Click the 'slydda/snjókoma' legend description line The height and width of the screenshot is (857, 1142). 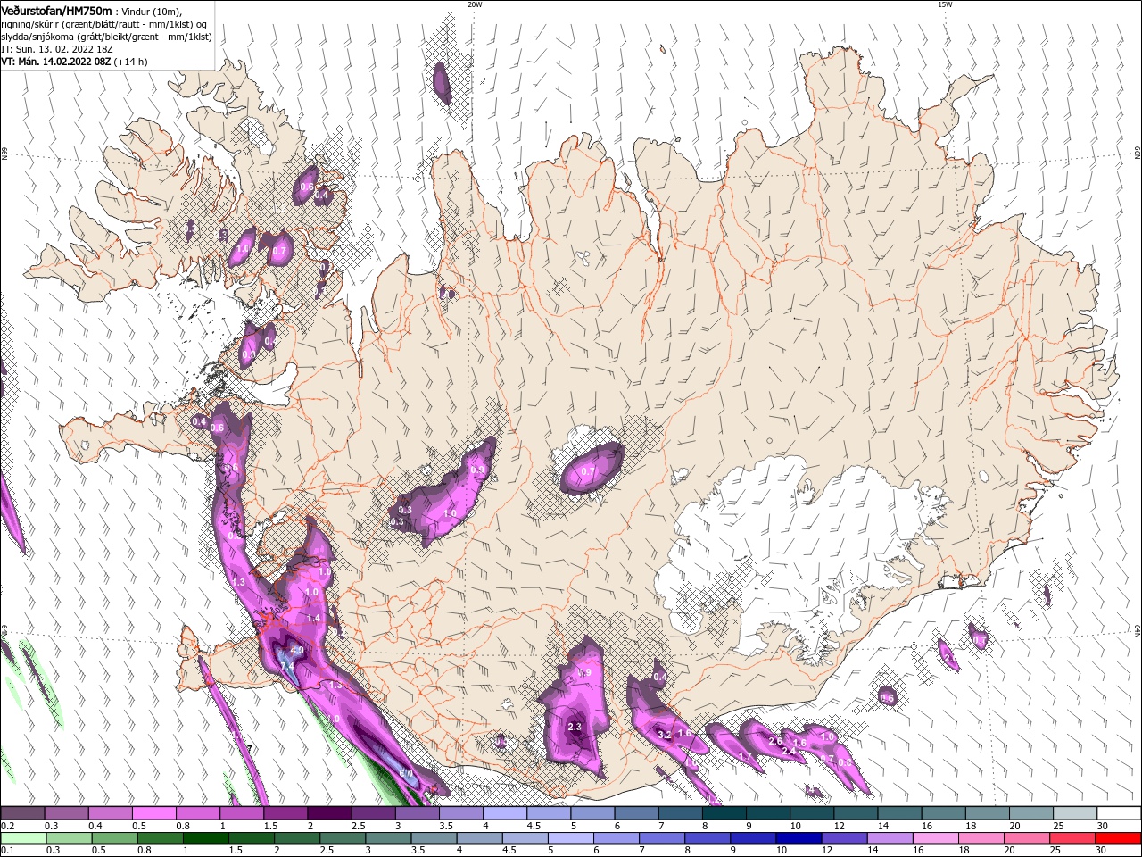click(x=106, y=37)
